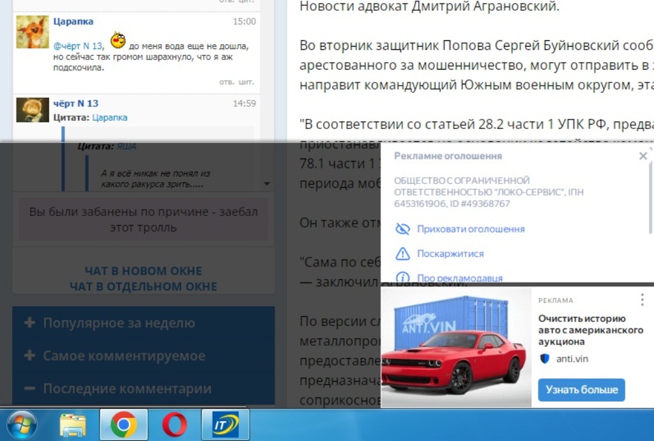Image resolution: width=654 pixels, height=441 pixels.
Task: Click the ad popup's vertical scrollbar
Action: tap(651, 192)
